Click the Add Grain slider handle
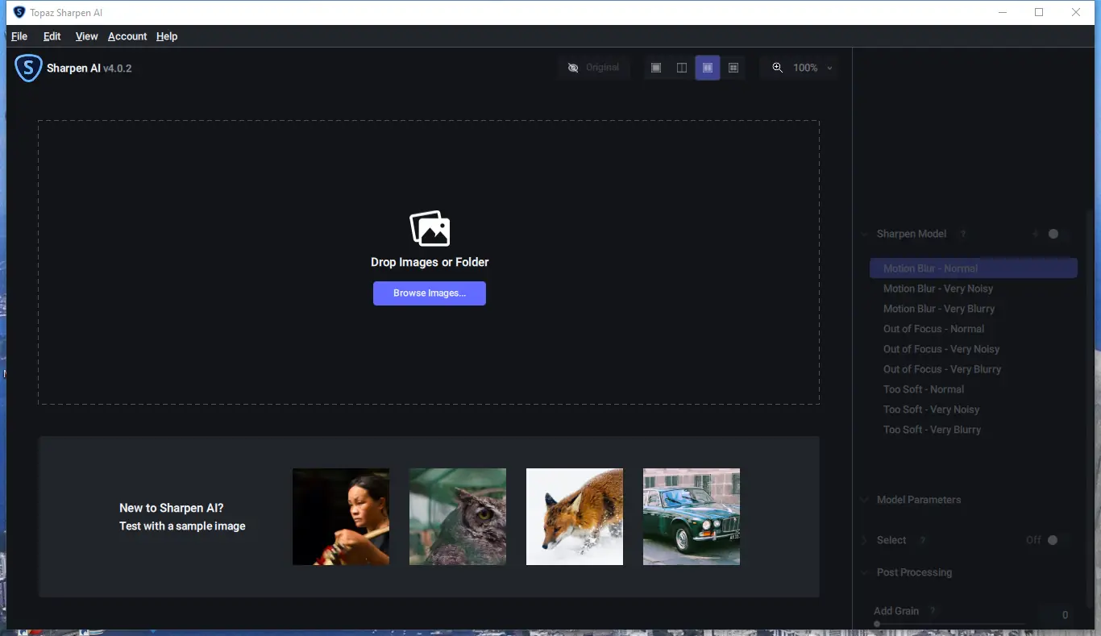This screenshot has height=636, width=1101. 877,624
